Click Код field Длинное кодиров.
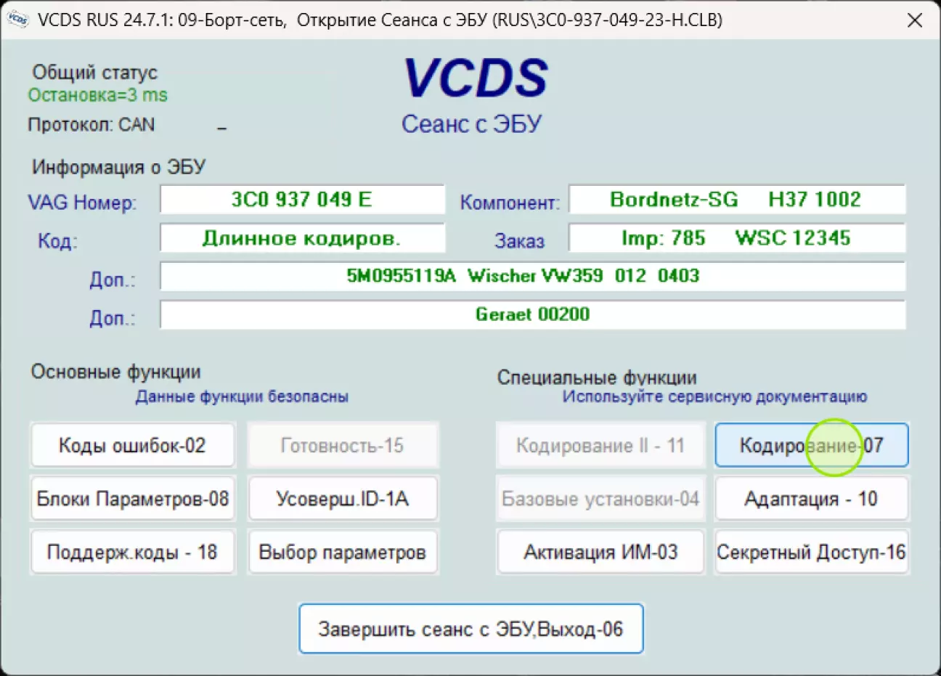The width and height of the screenshot is (941, 676). (x=302, y=238)
